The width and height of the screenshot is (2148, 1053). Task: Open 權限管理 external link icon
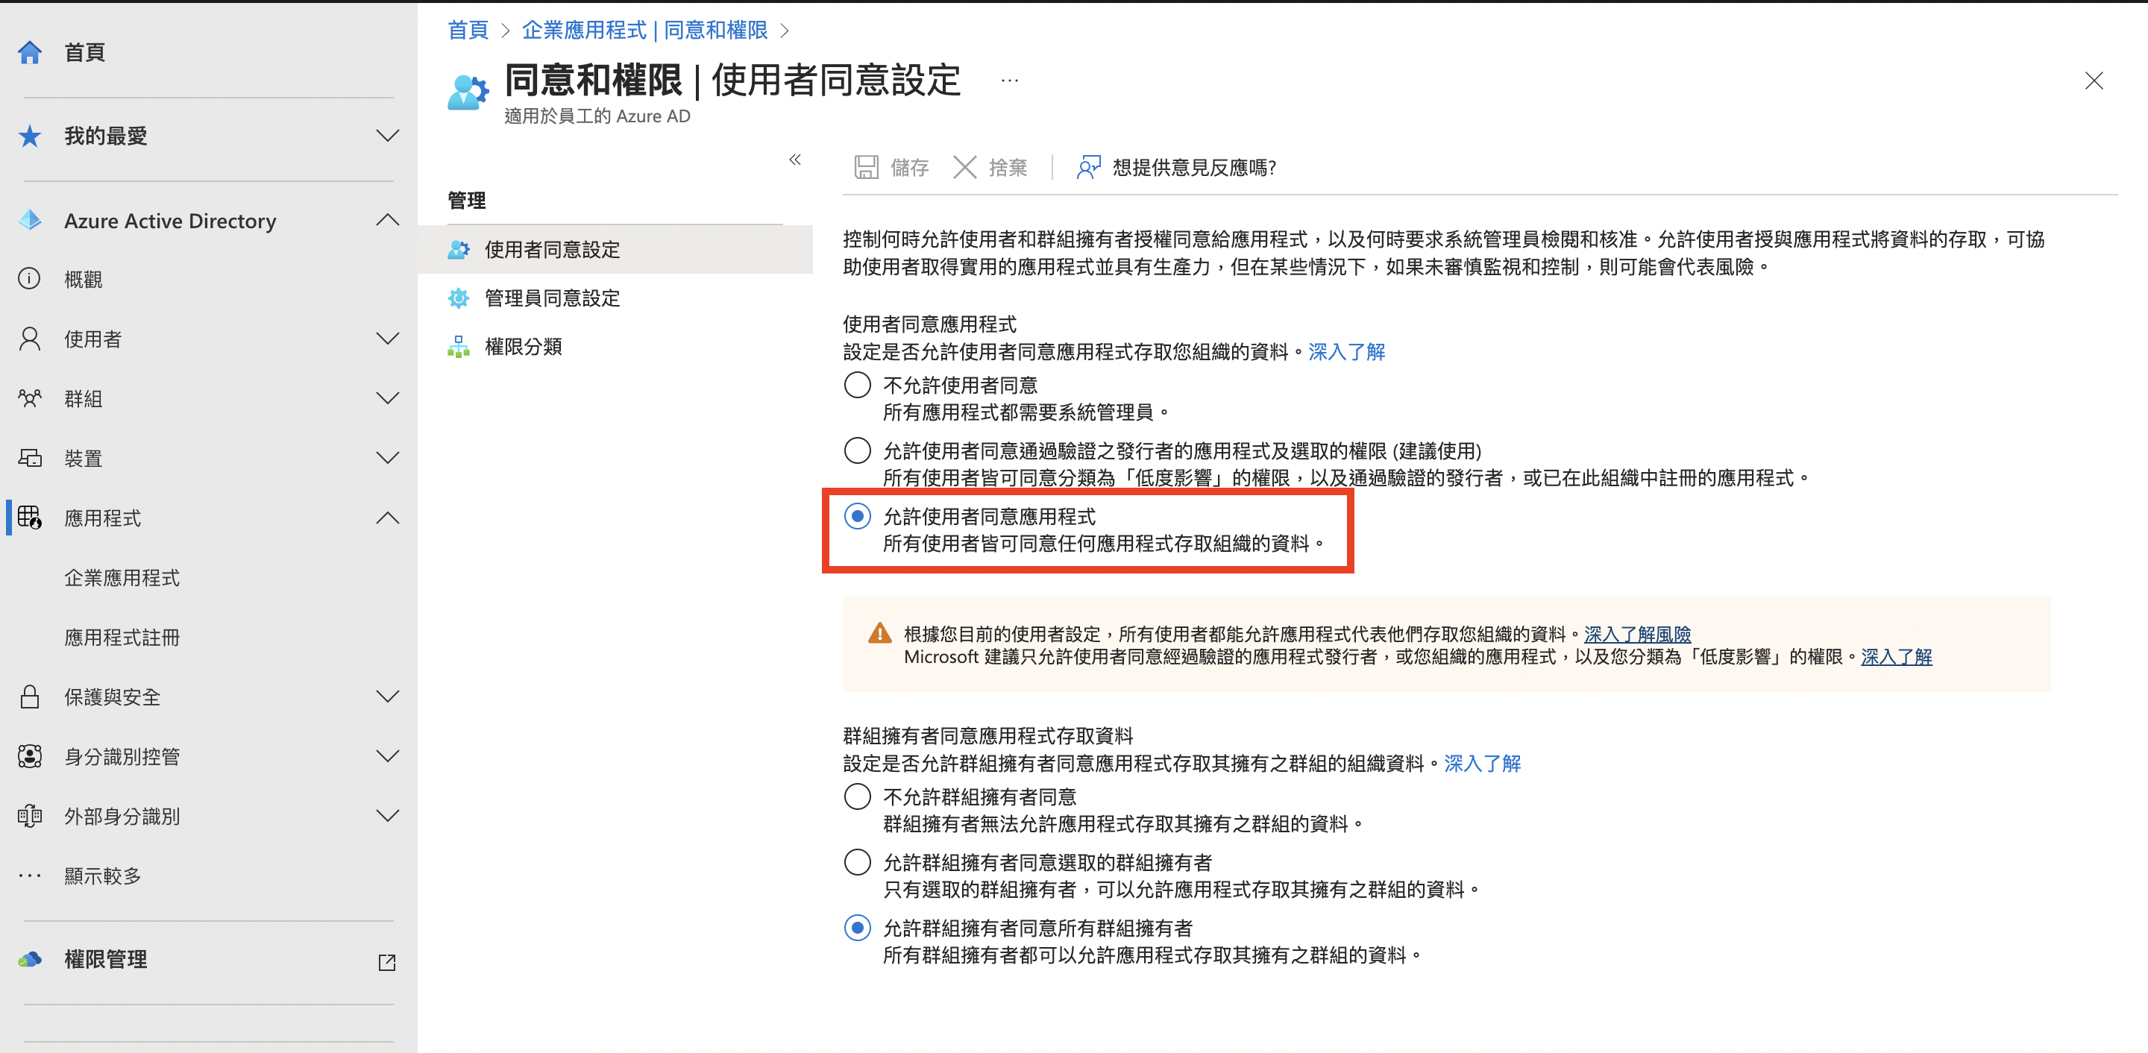coord(387,962)
